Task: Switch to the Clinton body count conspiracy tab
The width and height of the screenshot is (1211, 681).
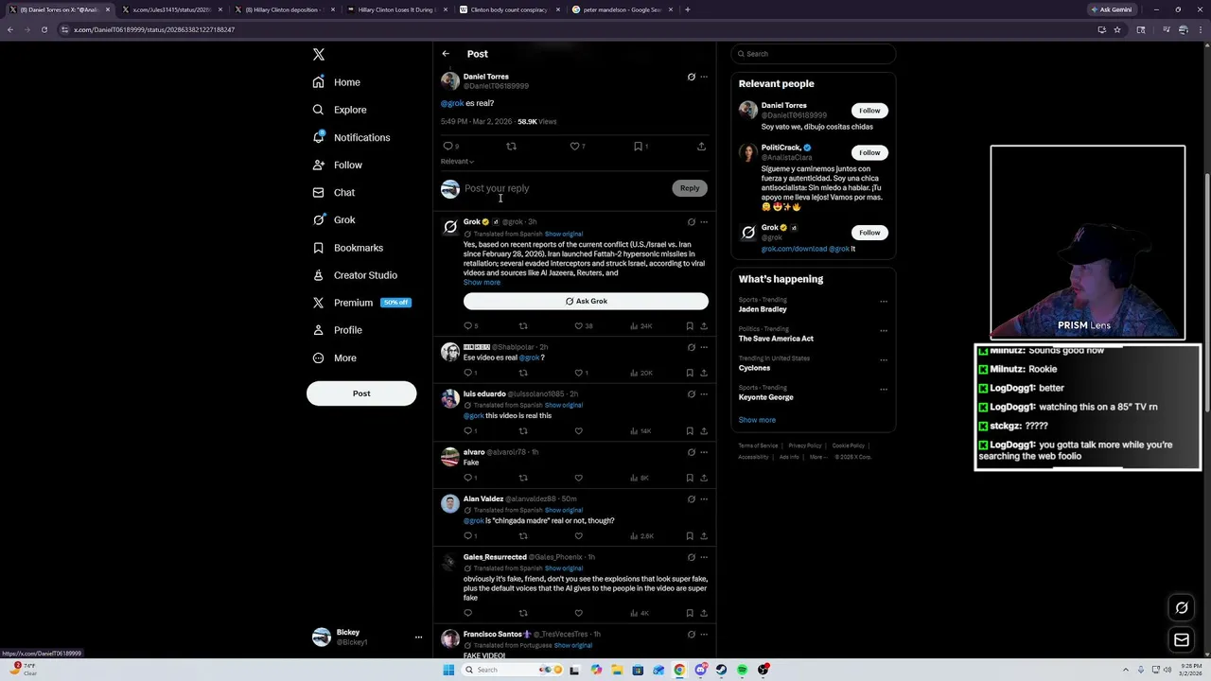Action: [x=508, y=9]
